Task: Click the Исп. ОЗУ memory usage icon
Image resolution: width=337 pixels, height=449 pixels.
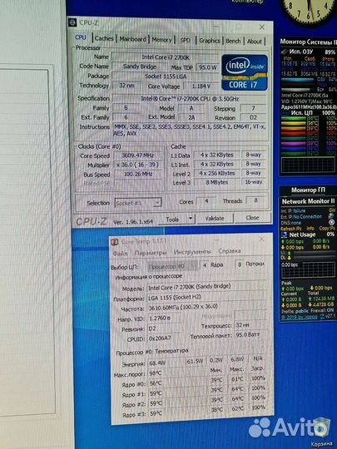Action: [285, 52]
